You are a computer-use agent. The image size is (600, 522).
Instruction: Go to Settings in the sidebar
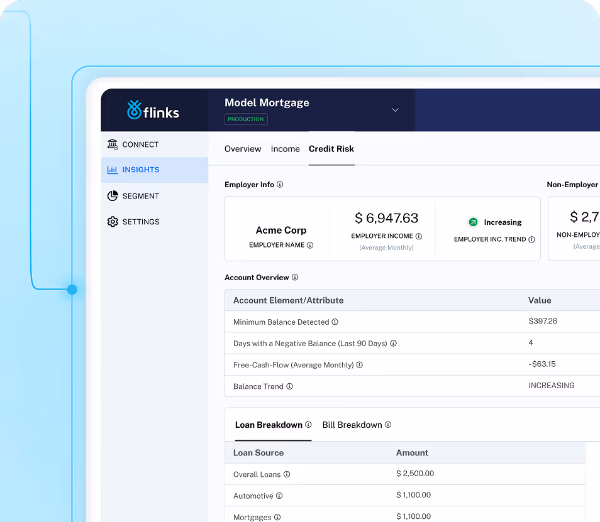point(155,222)
